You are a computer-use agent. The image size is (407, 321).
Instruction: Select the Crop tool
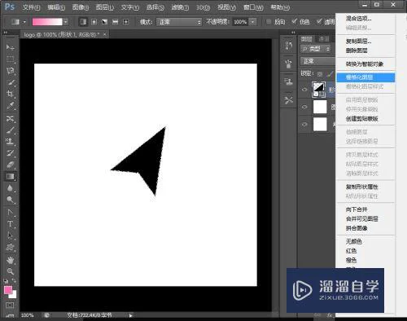click(x=10, y=94)
